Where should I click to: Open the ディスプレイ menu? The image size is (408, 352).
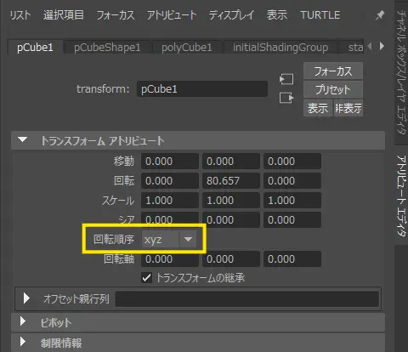[x=231, y=15]
